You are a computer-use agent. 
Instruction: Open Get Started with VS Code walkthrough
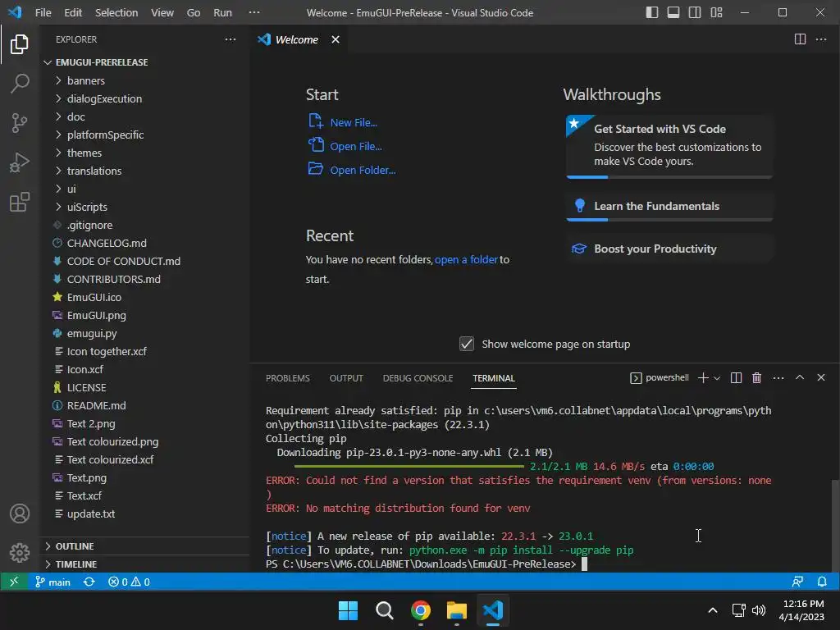[x=669, y=146]
